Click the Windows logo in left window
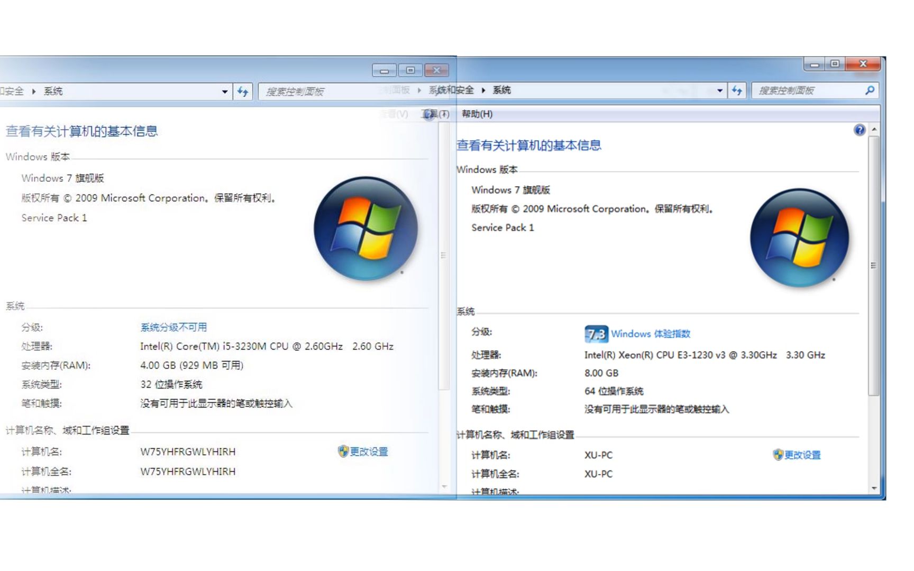This screenshot has height=571, width=914. (365, 228)
